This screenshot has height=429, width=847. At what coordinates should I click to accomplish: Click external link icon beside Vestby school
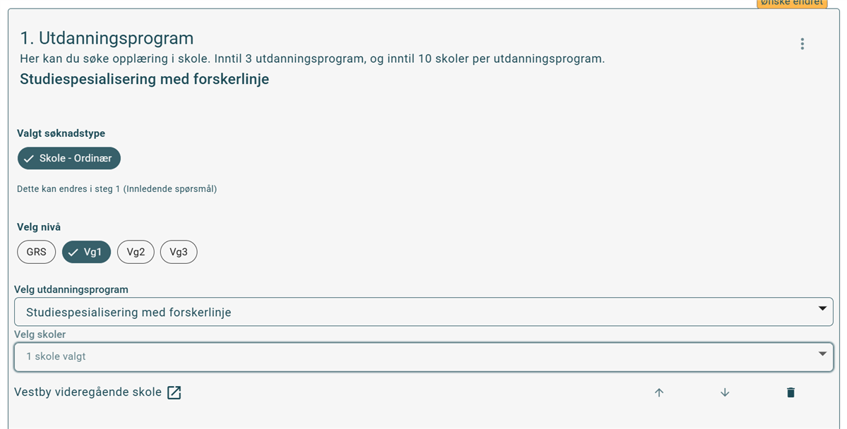point(174,392)
